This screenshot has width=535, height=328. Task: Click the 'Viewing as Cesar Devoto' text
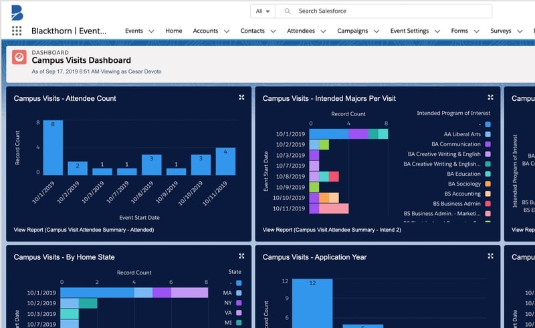[x=131, y=71]
